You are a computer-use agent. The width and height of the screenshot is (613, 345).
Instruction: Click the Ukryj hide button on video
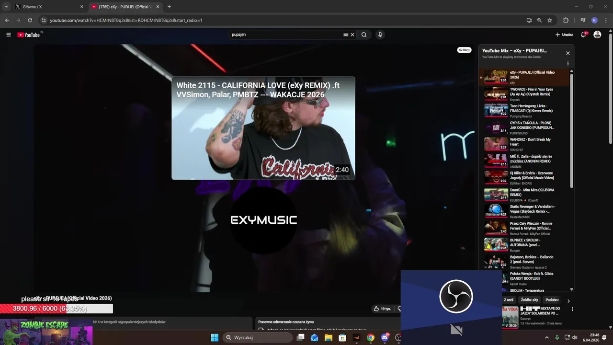[x=464, y=50]
